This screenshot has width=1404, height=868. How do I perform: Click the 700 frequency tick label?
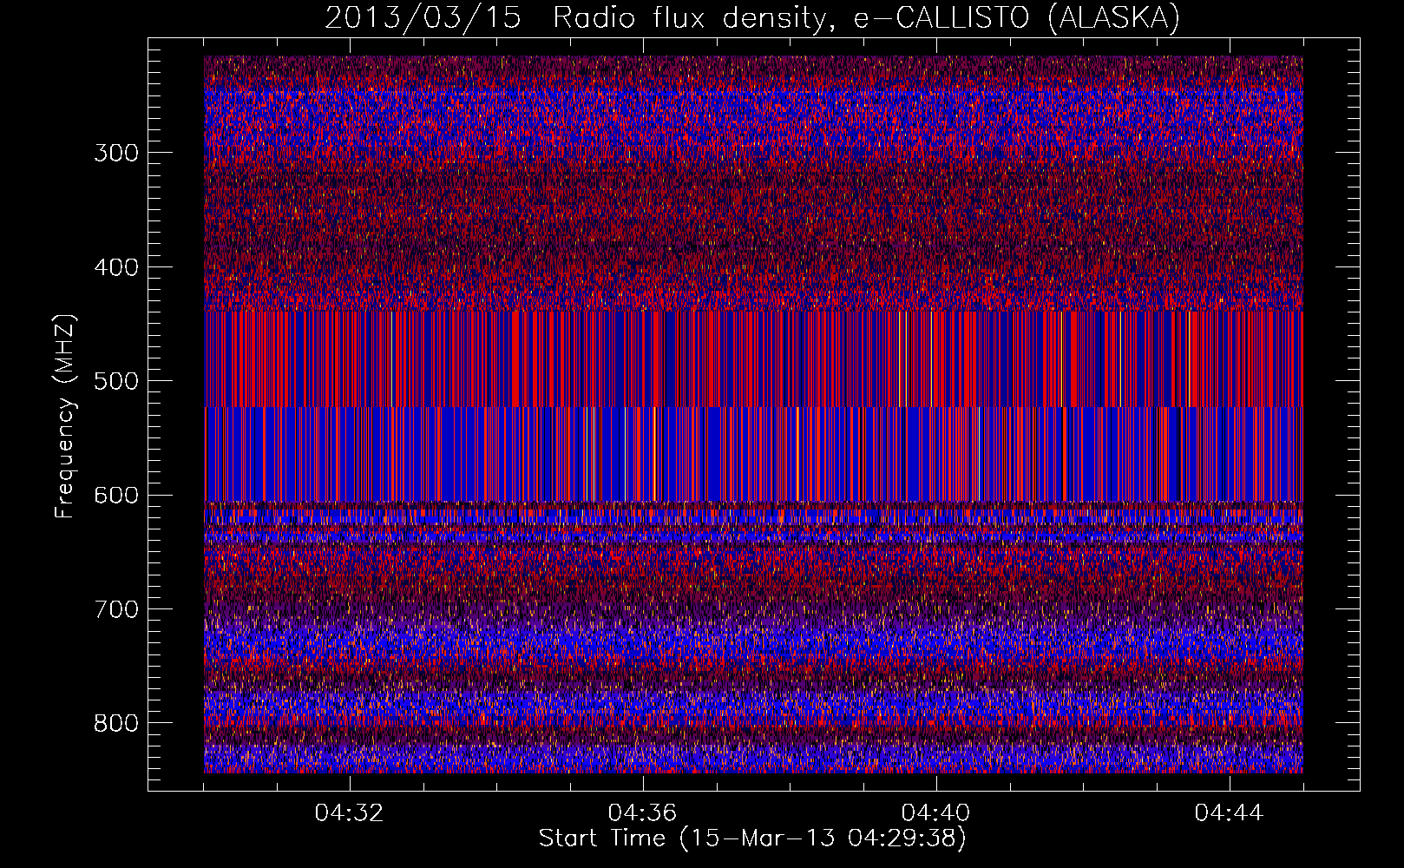tap(116, 609)
